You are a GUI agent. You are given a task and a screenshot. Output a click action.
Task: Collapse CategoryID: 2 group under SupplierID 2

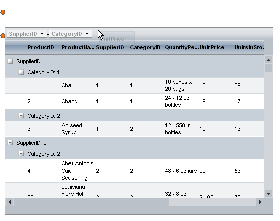click(x=21, y=154)
